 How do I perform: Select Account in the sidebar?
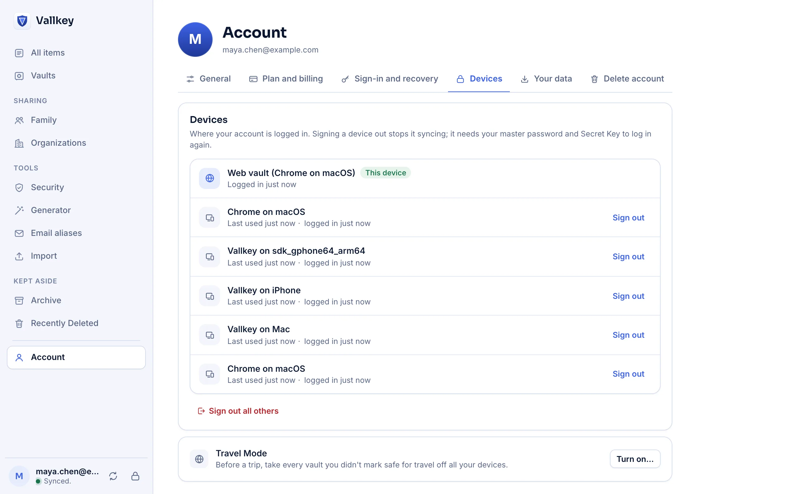[x=76, y=358]
